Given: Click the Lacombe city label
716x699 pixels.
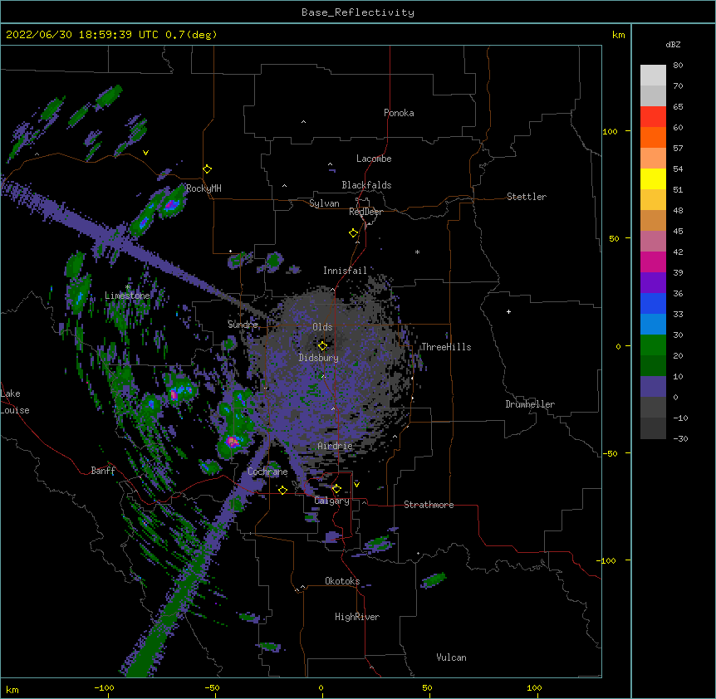Looking at the screenshot, I should coord(374,159).
